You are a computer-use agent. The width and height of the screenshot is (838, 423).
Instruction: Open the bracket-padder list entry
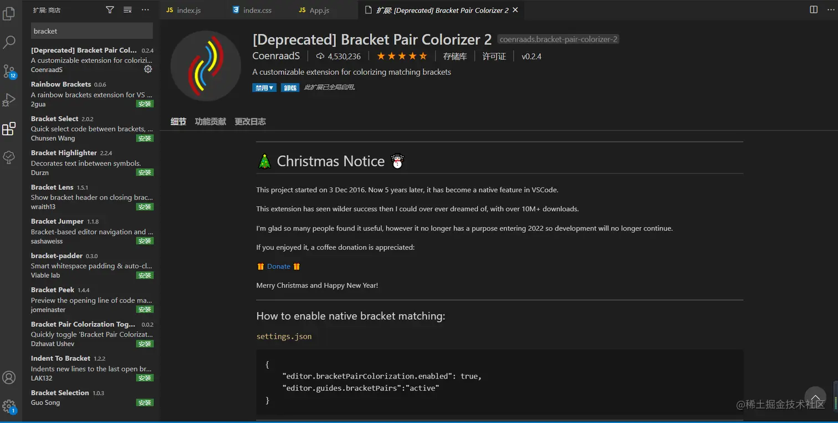coord(92,265)
